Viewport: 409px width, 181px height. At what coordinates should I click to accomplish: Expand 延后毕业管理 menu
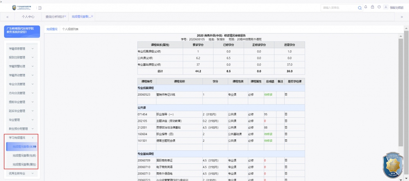click(21, 111)
